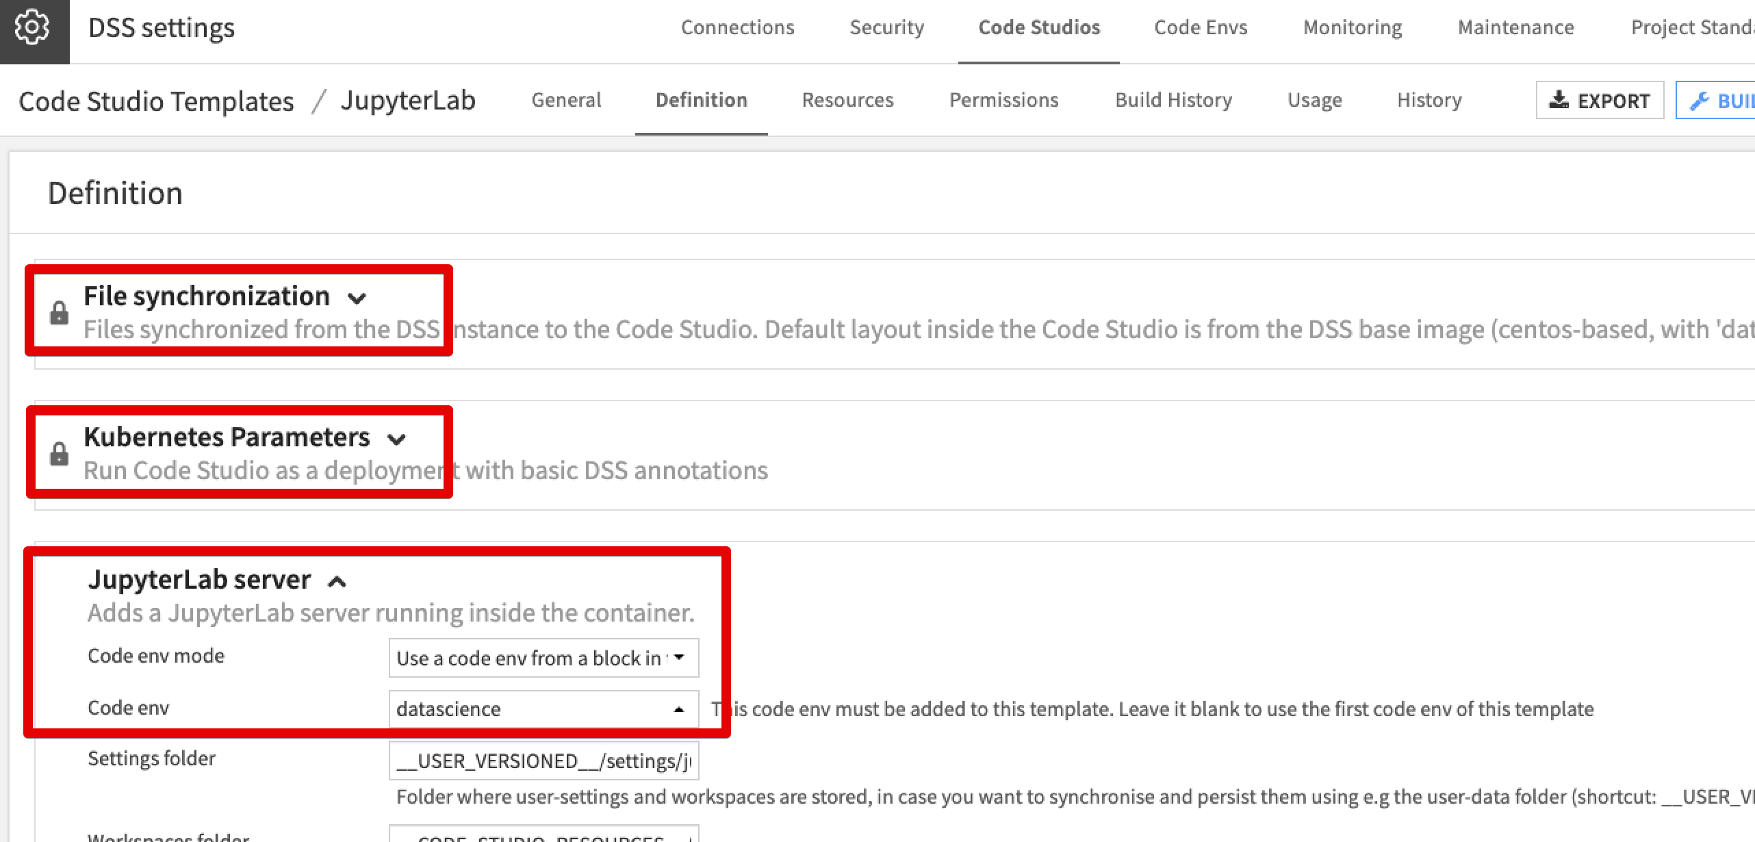Click the DSS settings gear icon

pos(33,28)
